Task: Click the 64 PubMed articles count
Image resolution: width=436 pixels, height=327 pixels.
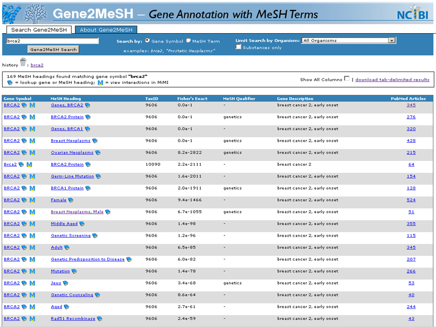Action: tap(411, 165)
